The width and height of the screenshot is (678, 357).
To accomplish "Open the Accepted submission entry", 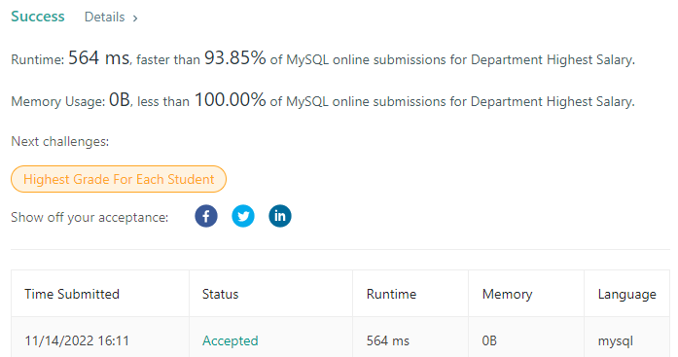I will (230, 340).
